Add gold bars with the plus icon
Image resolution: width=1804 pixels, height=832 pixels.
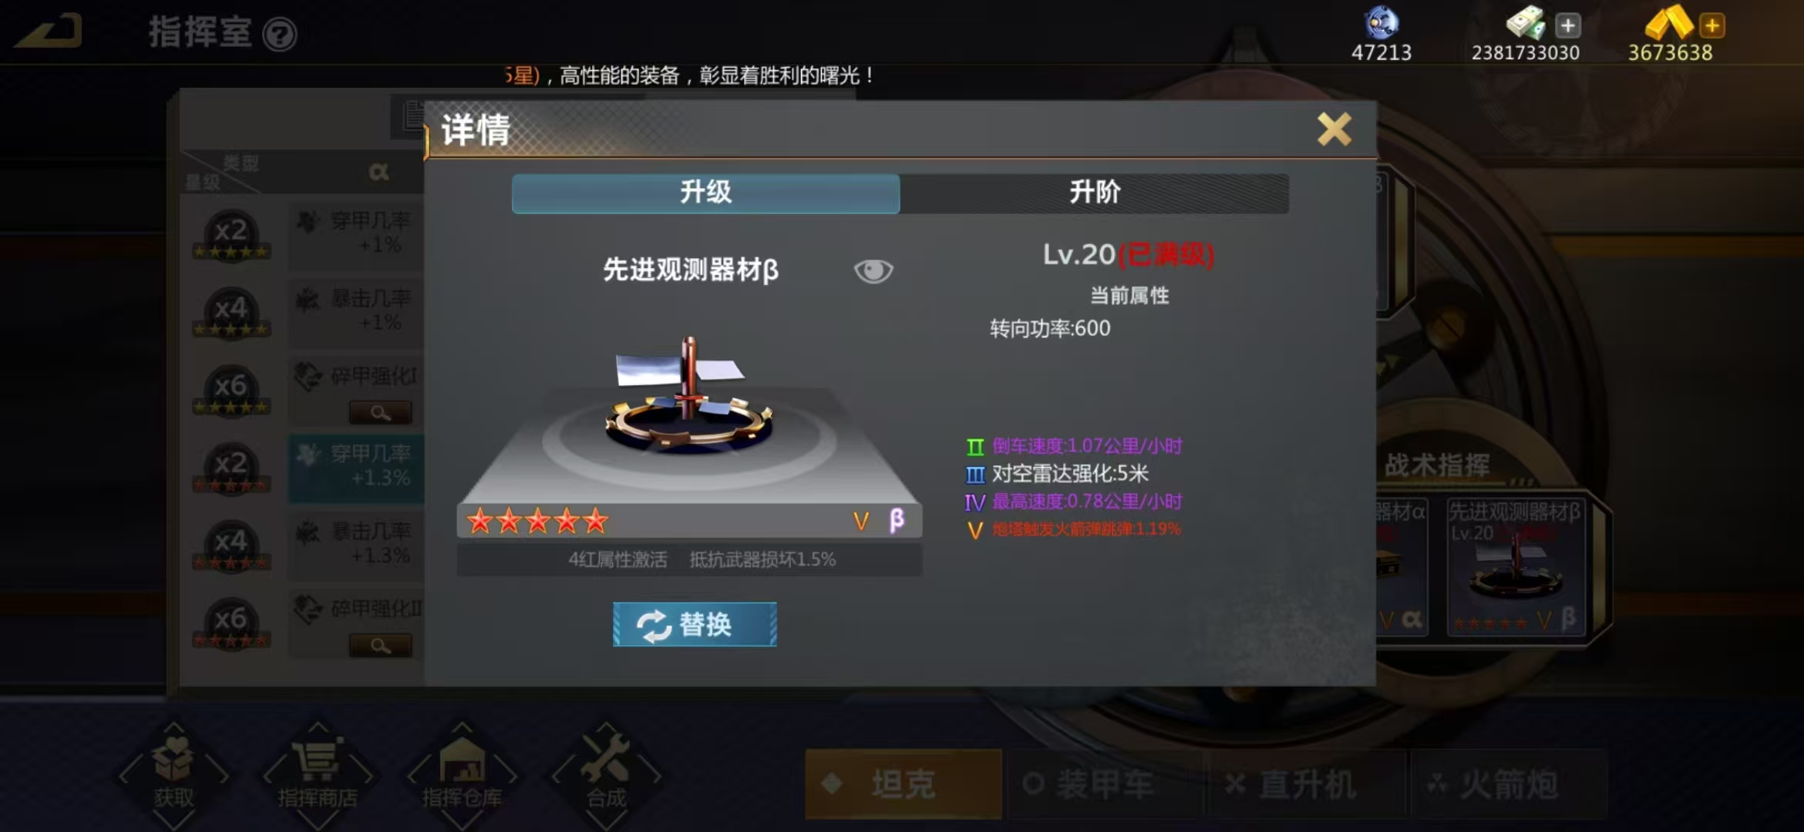coord(1712,25)
